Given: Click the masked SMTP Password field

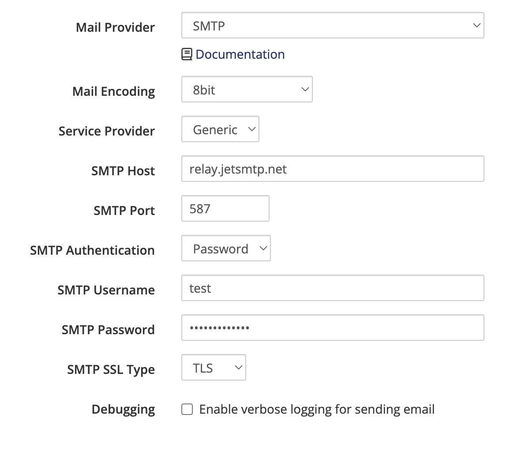Looking at the screenshot, I should [333, 328].
